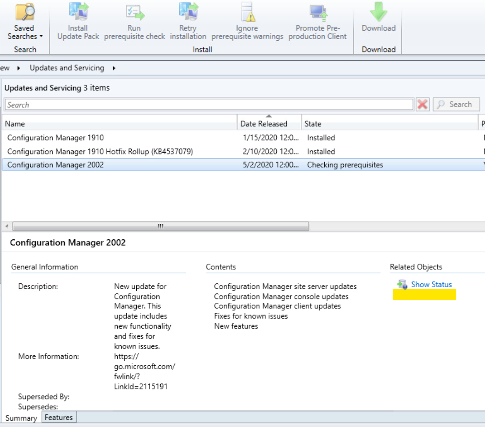Image resolution: width=485 pixels, height=427 pixels.
Task: Click in the Search input field
Action: coord(209,105)
